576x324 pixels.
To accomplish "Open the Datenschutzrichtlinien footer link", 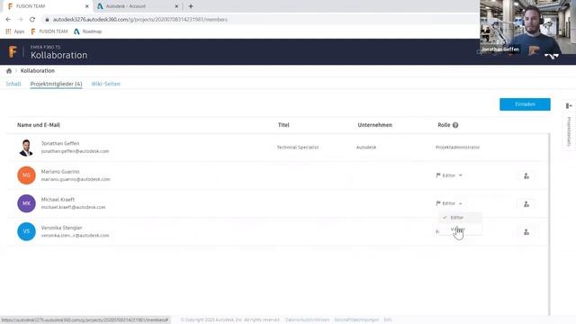I will coord(307,320).
